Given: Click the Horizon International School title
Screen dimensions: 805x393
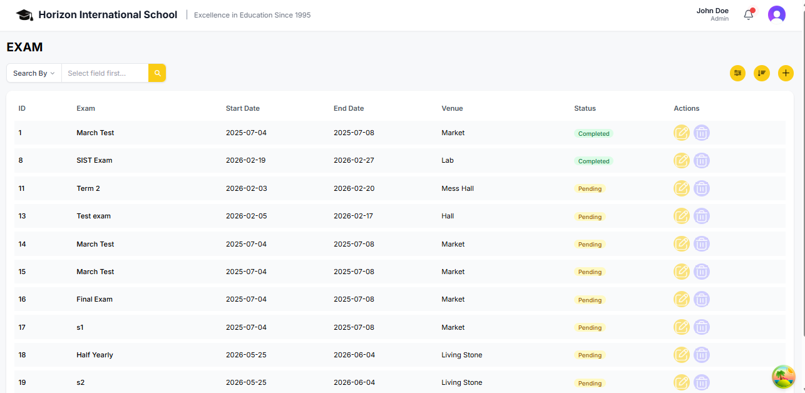Looking at the screenshot, I should [108, 14].
